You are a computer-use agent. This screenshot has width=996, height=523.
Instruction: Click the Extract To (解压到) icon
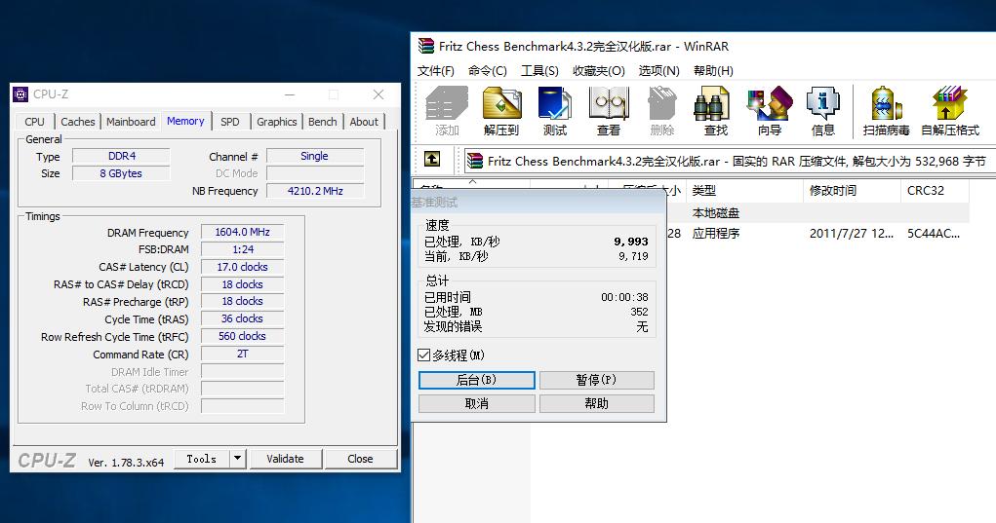point(501,103)
